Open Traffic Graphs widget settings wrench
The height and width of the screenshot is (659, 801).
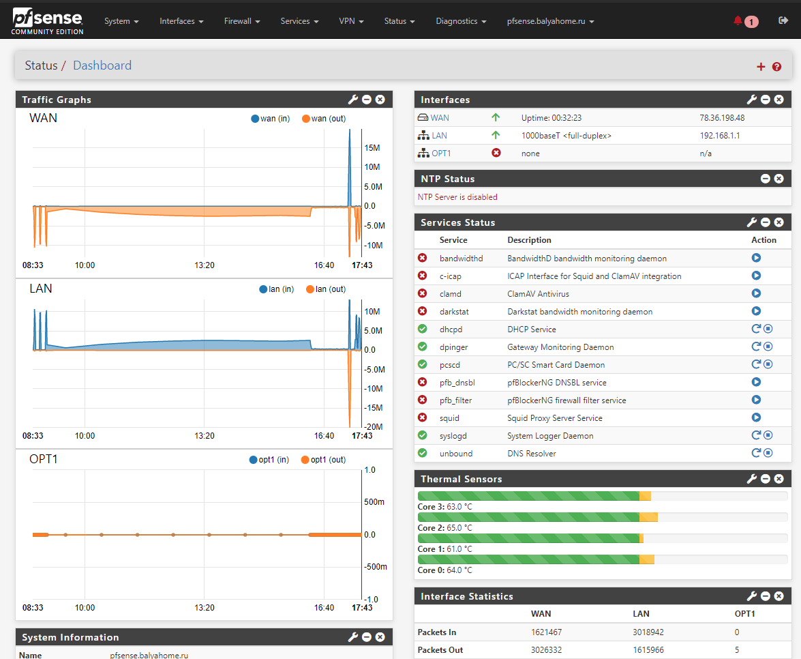click(x=352, y=100)
